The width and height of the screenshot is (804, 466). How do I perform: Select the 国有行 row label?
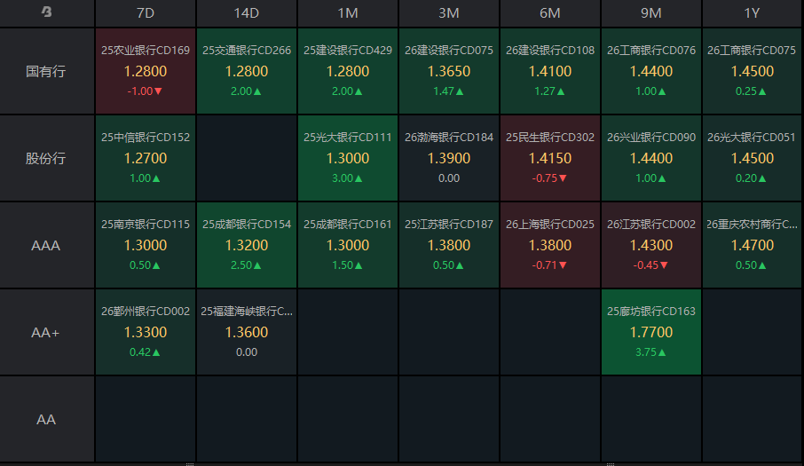[47, 71]
